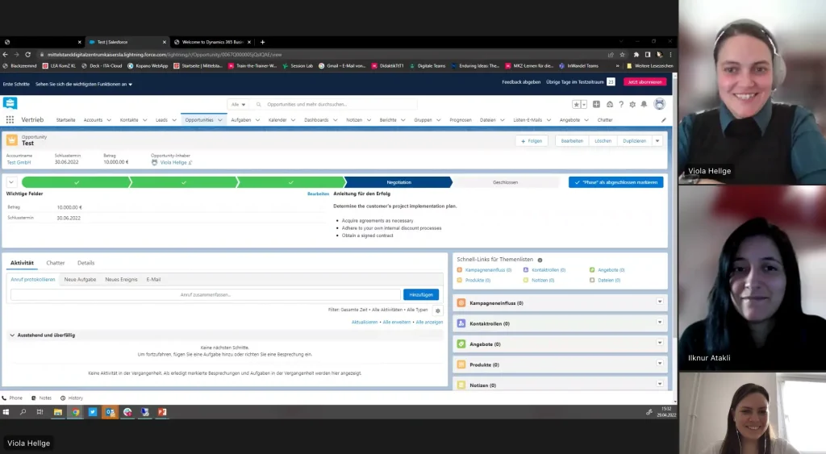Click info icon next to Schnell-Links für Themenlisten
This screenshot has height=454, width=826.
pyautogui.click(x=540, y=260)
